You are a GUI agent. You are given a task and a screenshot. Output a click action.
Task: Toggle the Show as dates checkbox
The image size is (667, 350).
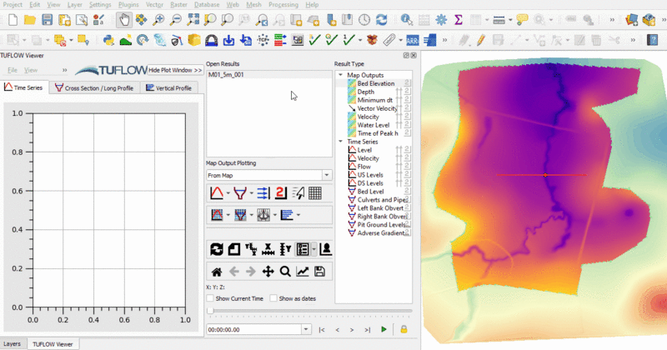point(274,298)
